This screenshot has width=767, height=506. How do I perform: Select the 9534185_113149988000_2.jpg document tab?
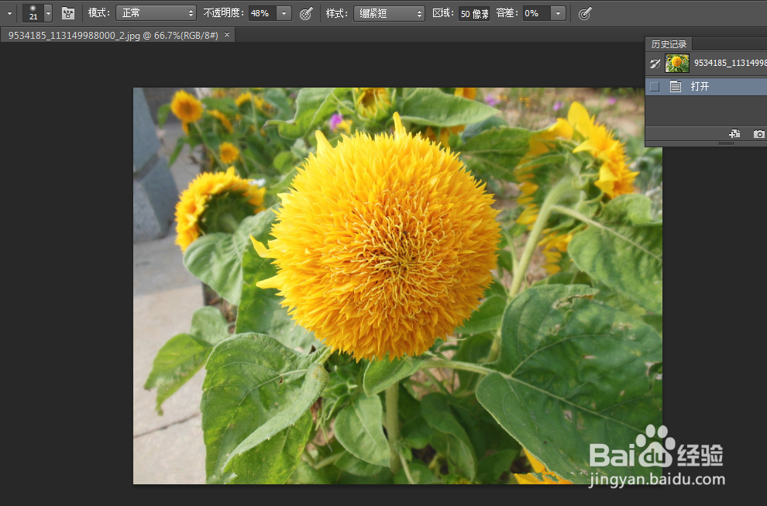(113, 35)
